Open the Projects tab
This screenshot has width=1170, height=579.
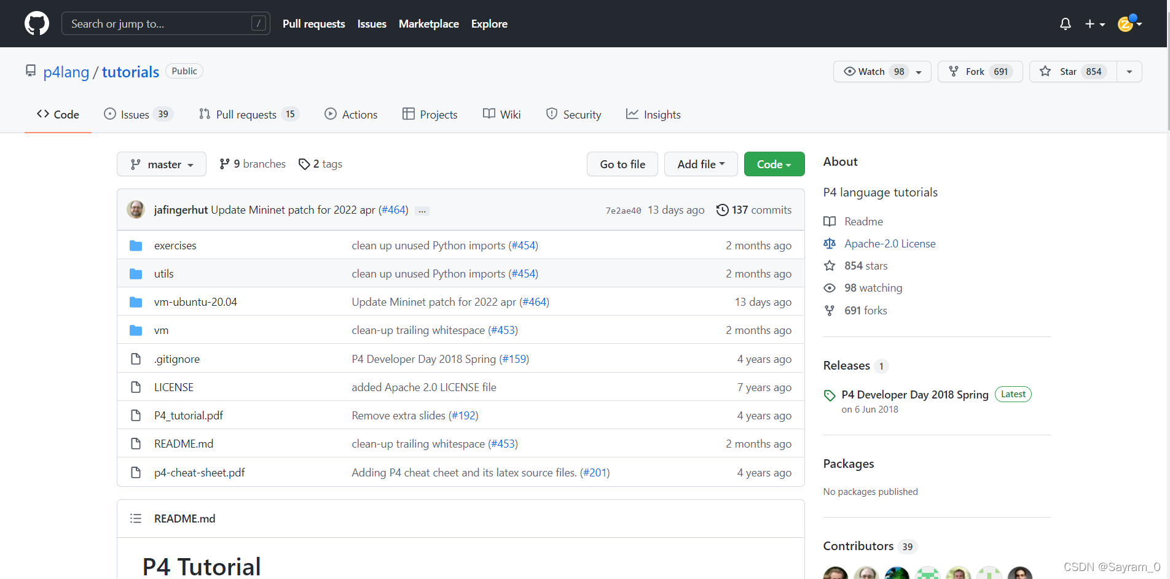click(x=430, y=114)
